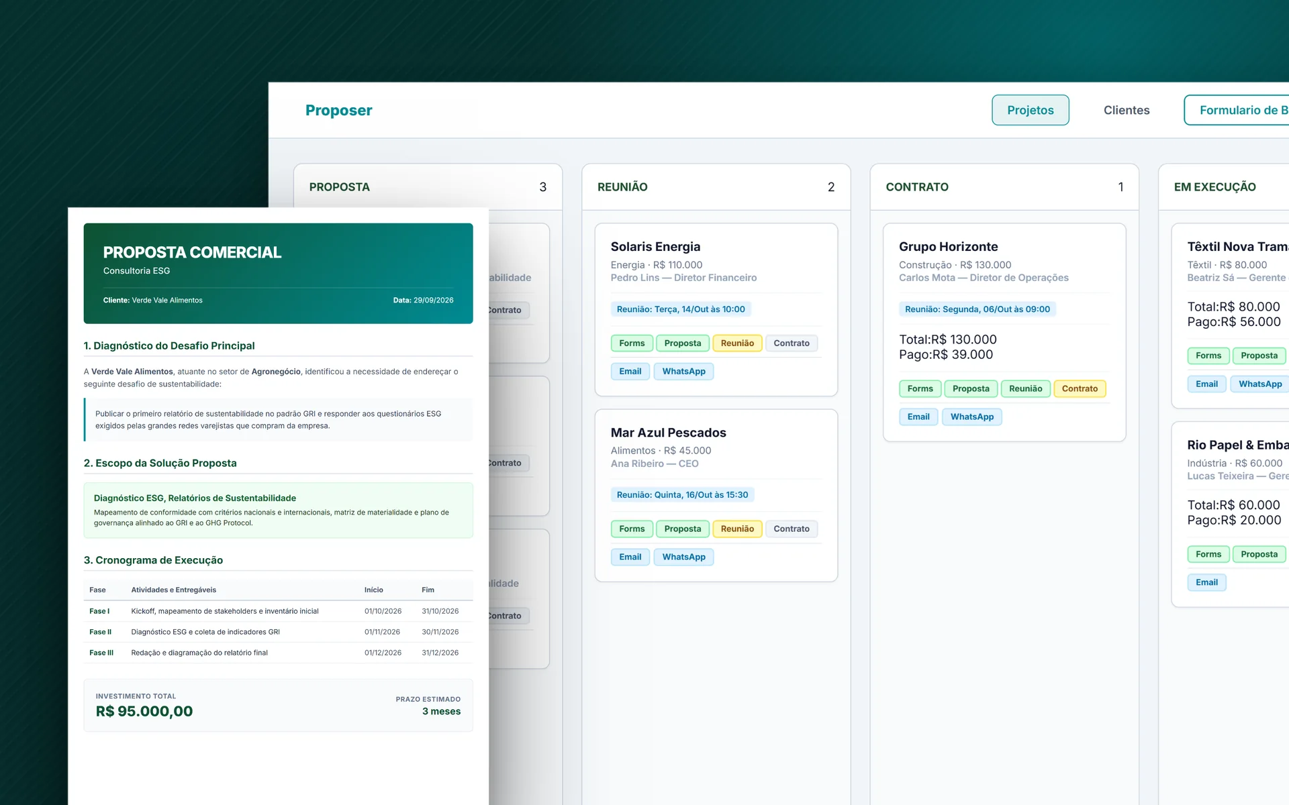Send Email from Rio Papel card

coord(1206,582)
